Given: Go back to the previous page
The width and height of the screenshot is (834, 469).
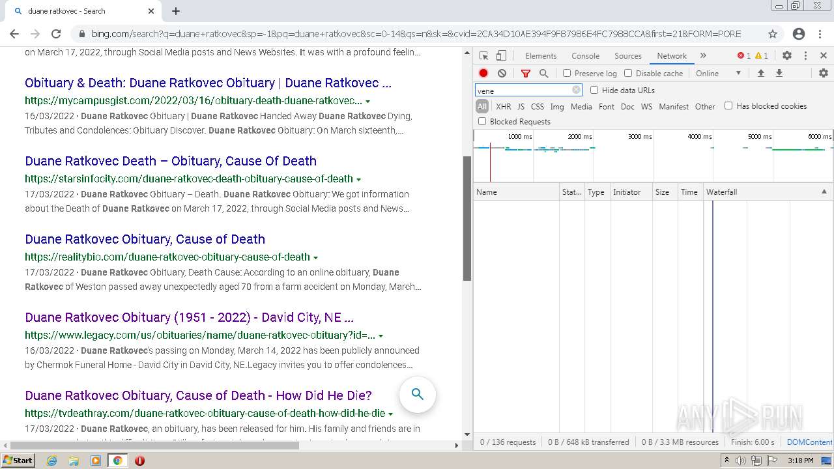Looking at the screenshot, I should [14, 34].
